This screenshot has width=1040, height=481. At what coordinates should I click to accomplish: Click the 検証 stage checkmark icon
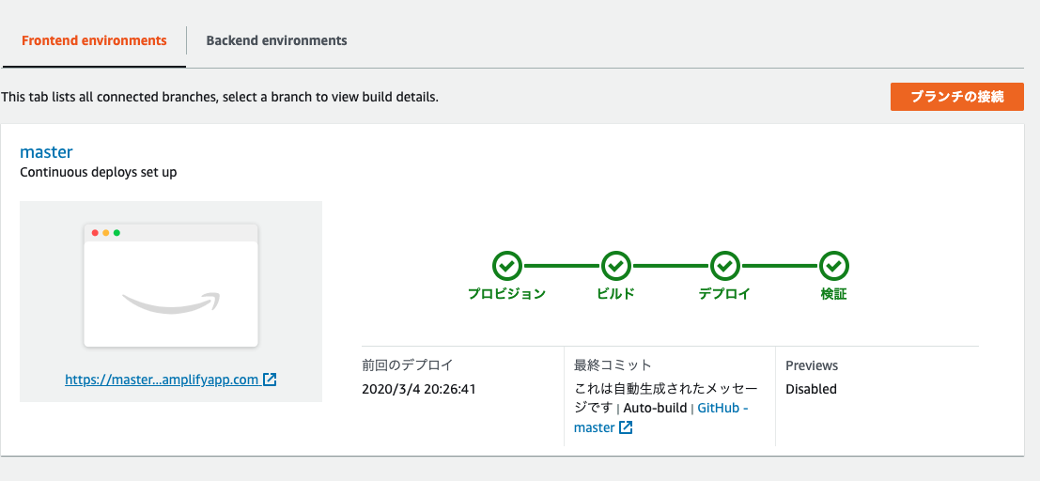pyautogui.click(x=833, y=266)
